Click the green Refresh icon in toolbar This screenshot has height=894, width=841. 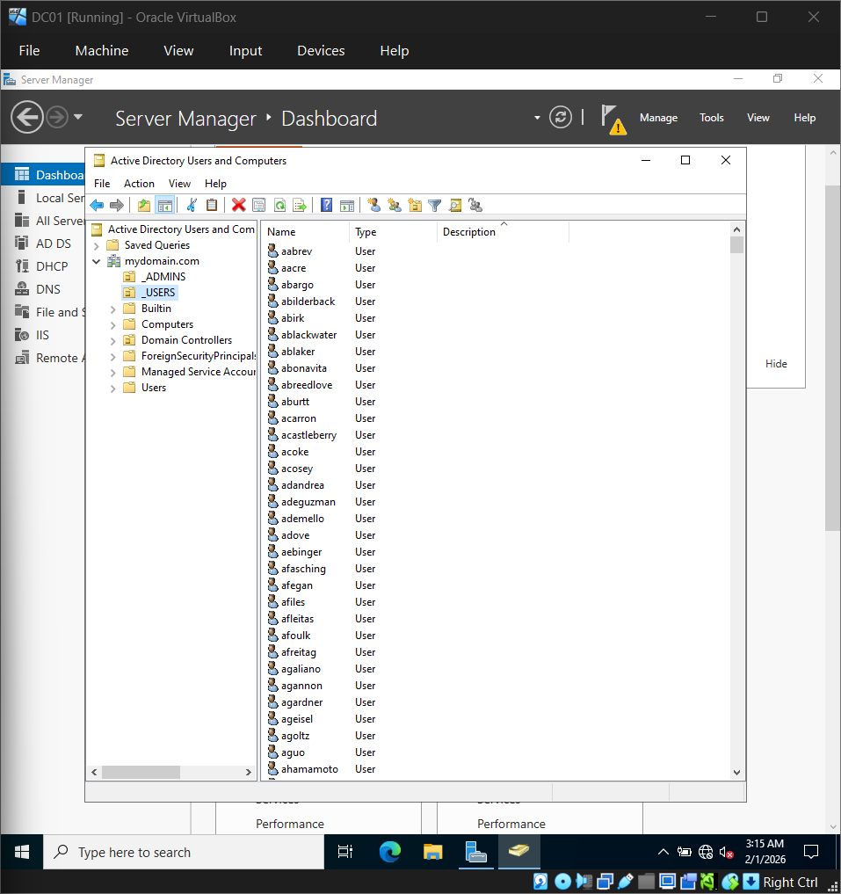(x=279, y=205)
